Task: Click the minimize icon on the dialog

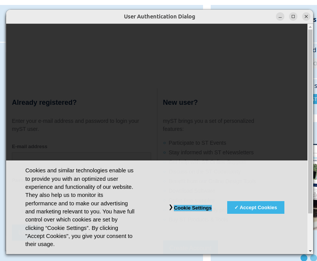Action: click(x=280, y=17)
